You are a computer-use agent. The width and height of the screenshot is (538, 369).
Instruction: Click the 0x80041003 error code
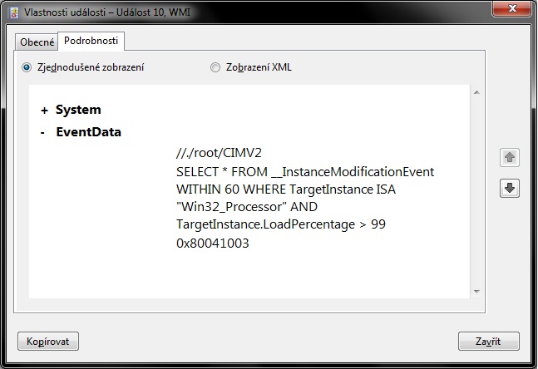pyautogui.click(x=213, y=244)
